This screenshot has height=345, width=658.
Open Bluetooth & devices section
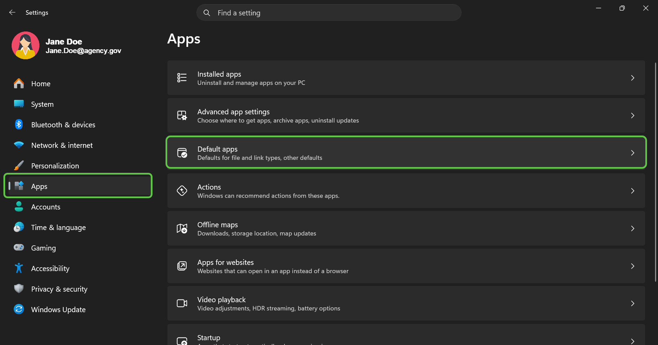[78, 125]
